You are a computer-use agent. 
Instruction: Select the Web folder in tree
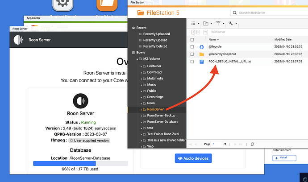click(x=150, y=146)
